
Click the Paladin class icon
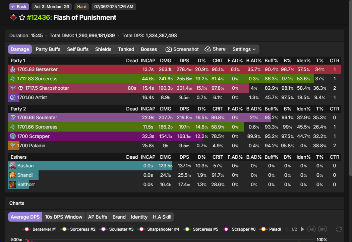click(13, 146)
